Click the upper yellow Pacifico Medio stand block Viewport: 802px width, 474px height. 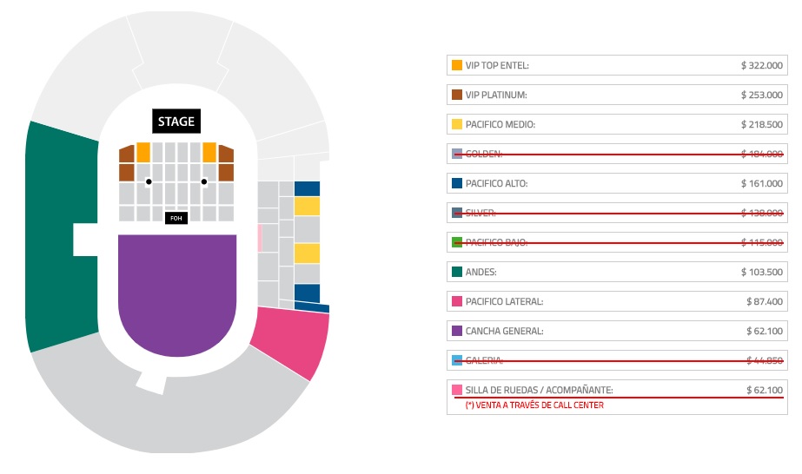tap(307, 207)
